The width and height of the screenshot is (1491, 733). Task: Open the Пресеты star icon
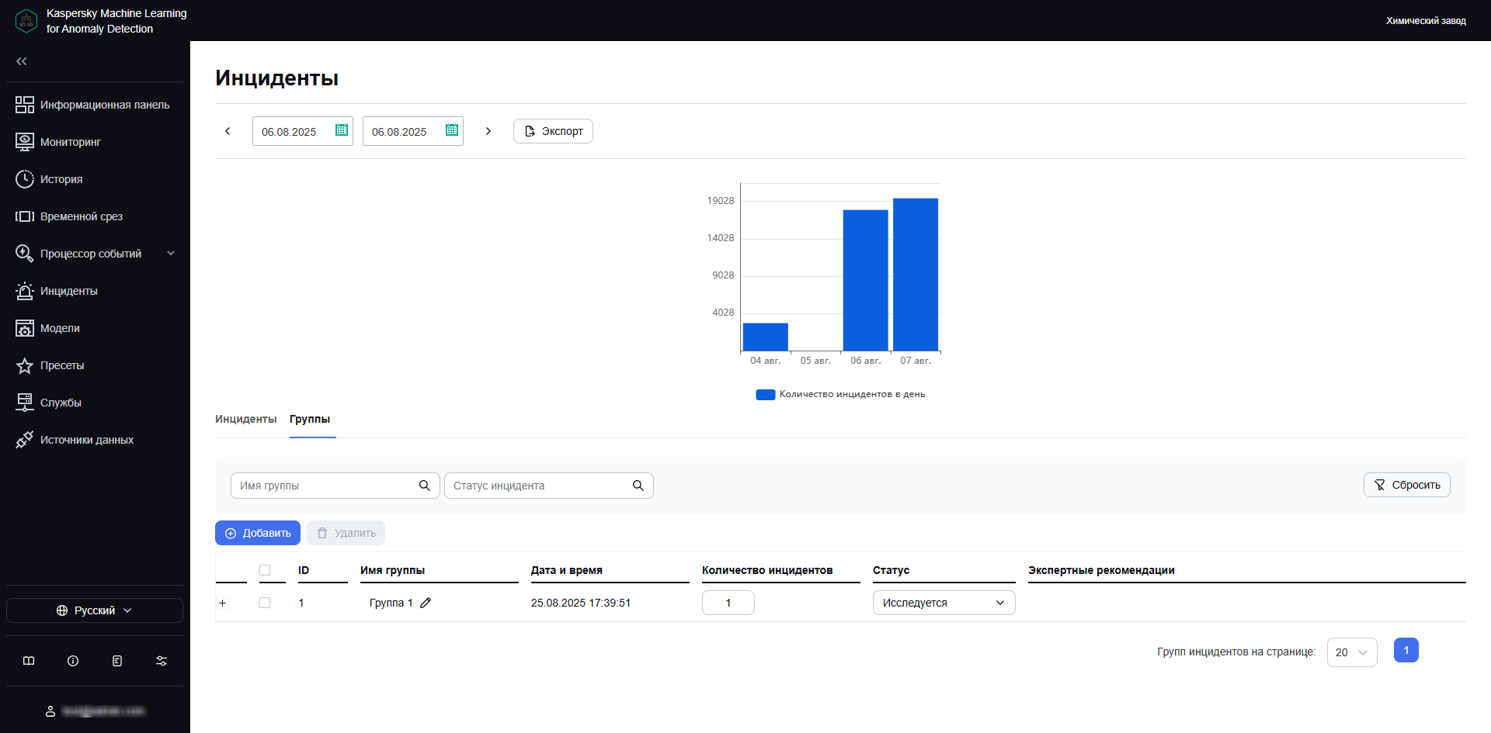(25, 365)
